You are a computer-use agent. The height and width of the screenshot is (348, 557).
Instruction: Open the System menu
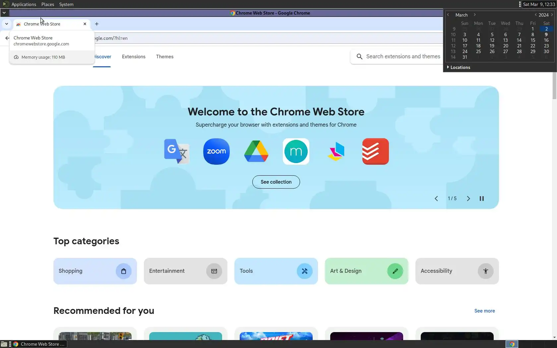click(x=66, y=4)
